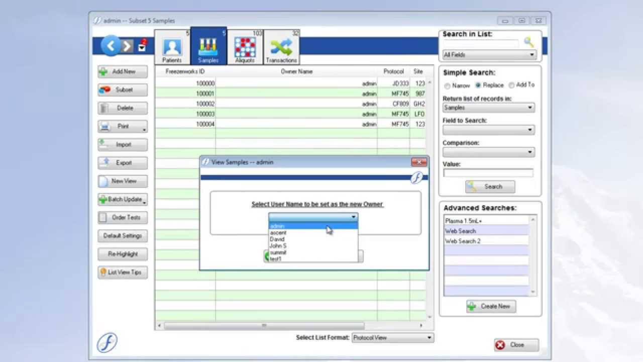
Task: Click the Add New button
Action: tap(123, 71)
